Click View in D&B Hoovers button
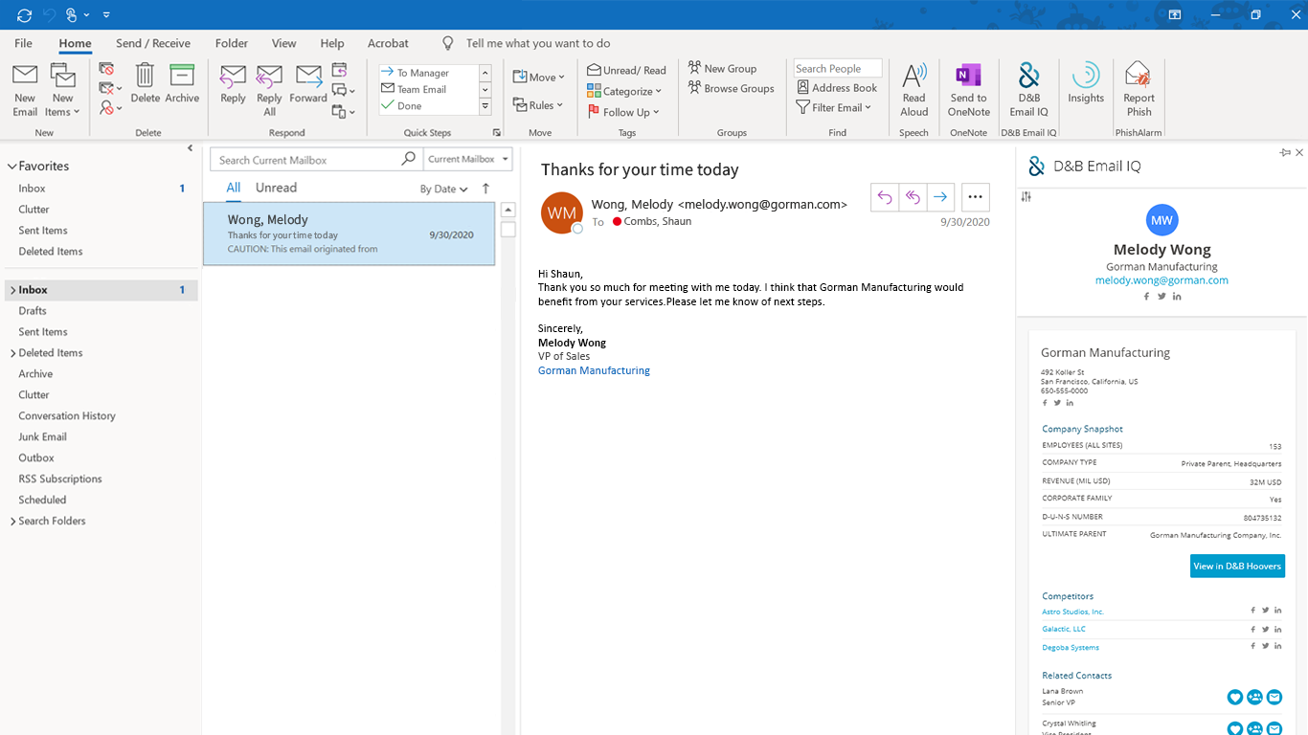 pos(1237,566)
